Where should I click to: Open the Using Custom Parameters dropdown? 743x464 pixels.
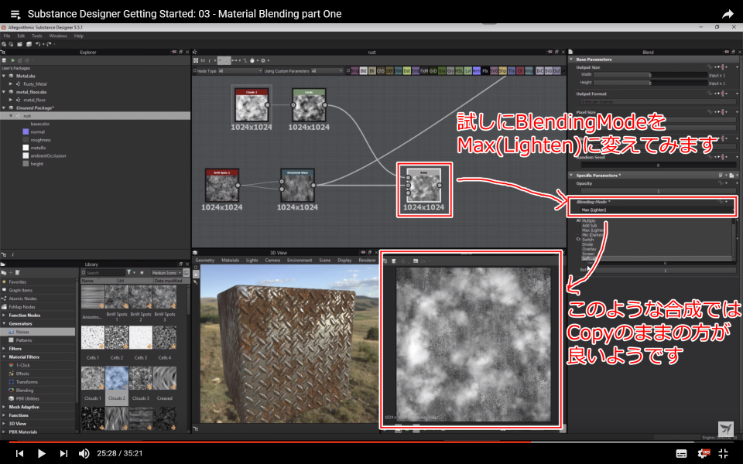pyautogui.click(x=327, y=70)
